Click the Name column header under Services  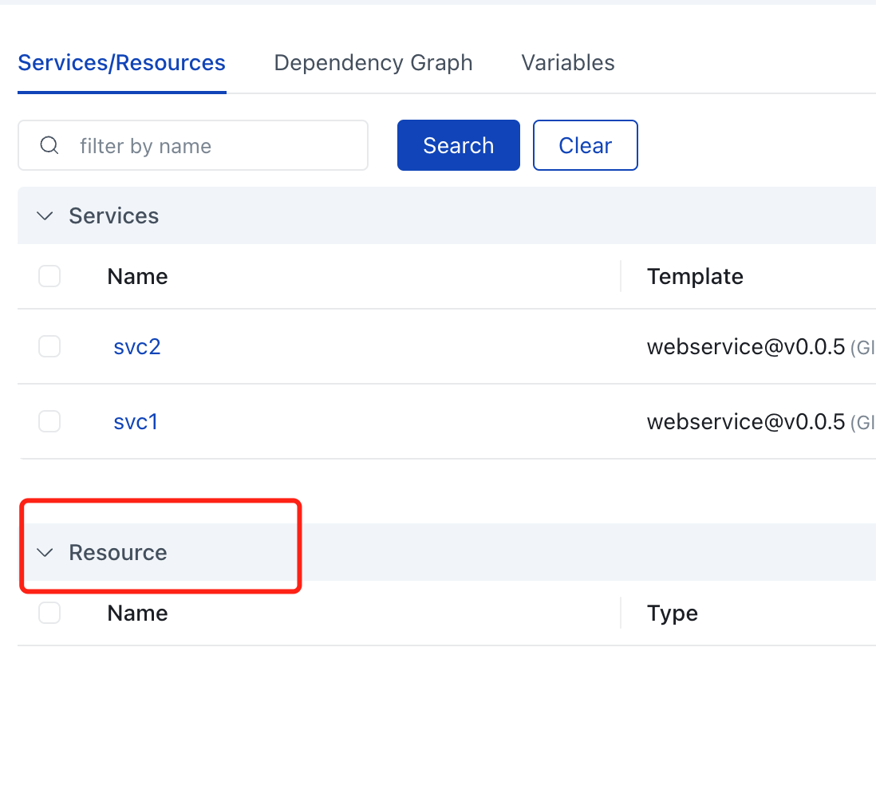pos(137,276)
